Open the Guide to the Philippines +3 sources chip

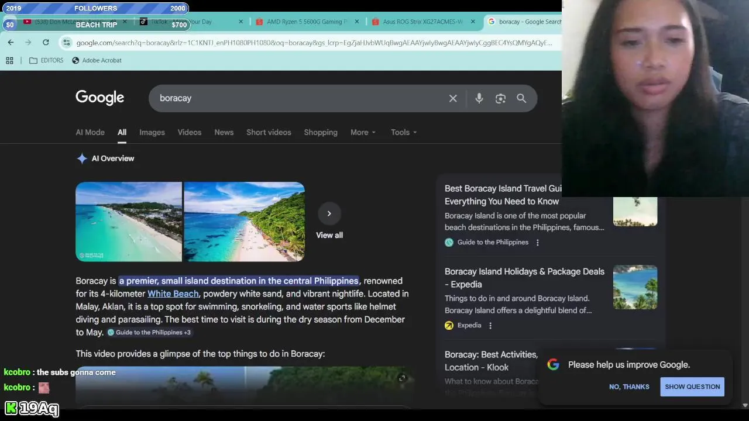pos(149,332)
